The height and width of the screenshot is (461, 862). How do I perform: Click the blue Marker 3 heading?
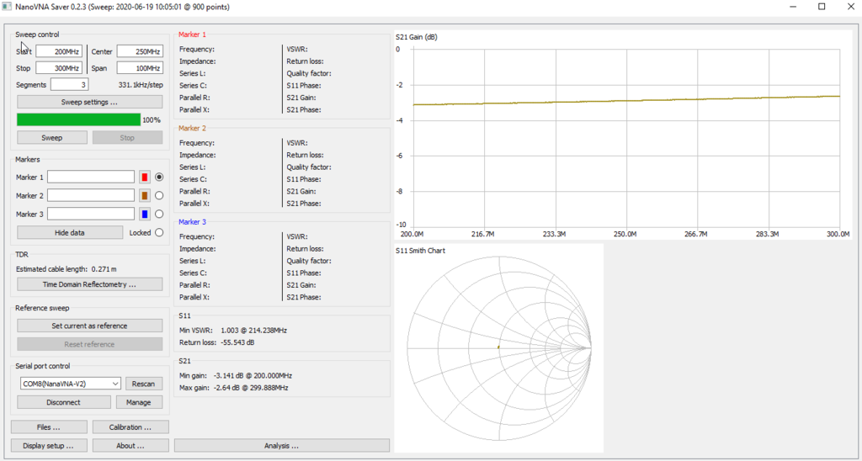coord(193,222)
